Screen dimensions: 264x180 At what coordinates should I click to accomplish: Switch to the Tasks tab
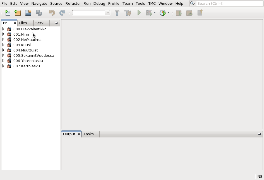tap(90, 134)
